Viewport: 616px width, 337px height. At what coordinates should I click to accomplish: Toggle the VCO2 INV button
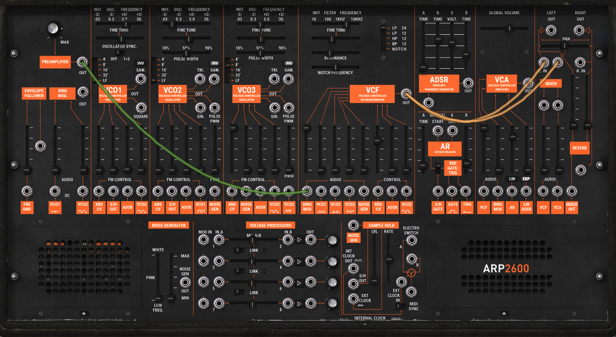(214, 64)
